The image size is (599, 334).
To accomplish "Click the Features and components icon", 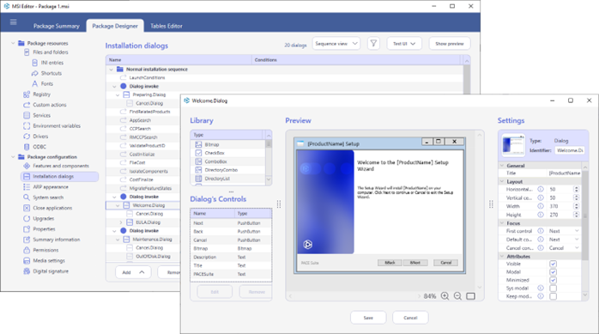I will click(x=27, y=166).
